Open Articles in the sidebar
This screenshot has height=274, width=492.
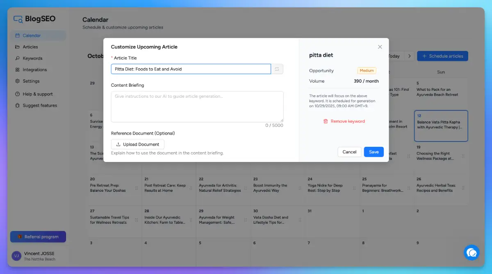[x=30, y=47]
